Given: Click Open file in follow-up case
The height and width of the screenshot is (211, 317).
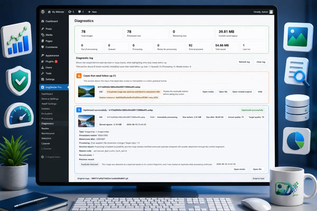Looking at the screenshot, I should tap(223, 92).
